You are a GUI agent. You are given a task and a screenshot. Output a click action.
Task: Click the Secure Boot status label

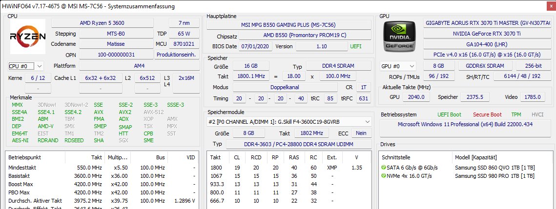pyautogui.click(x=487, y=114)
